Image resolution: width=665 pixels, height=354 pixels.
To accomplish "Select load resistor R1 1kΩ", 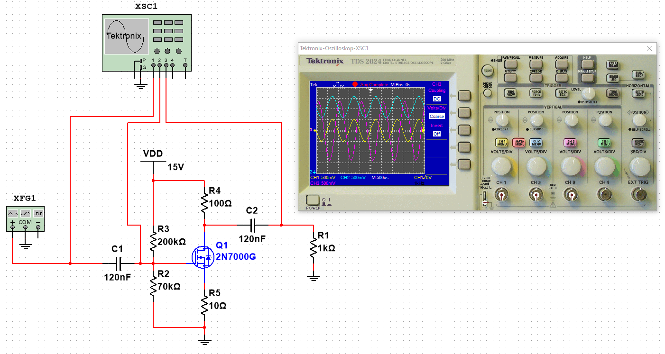I will [x=313, y=248].
